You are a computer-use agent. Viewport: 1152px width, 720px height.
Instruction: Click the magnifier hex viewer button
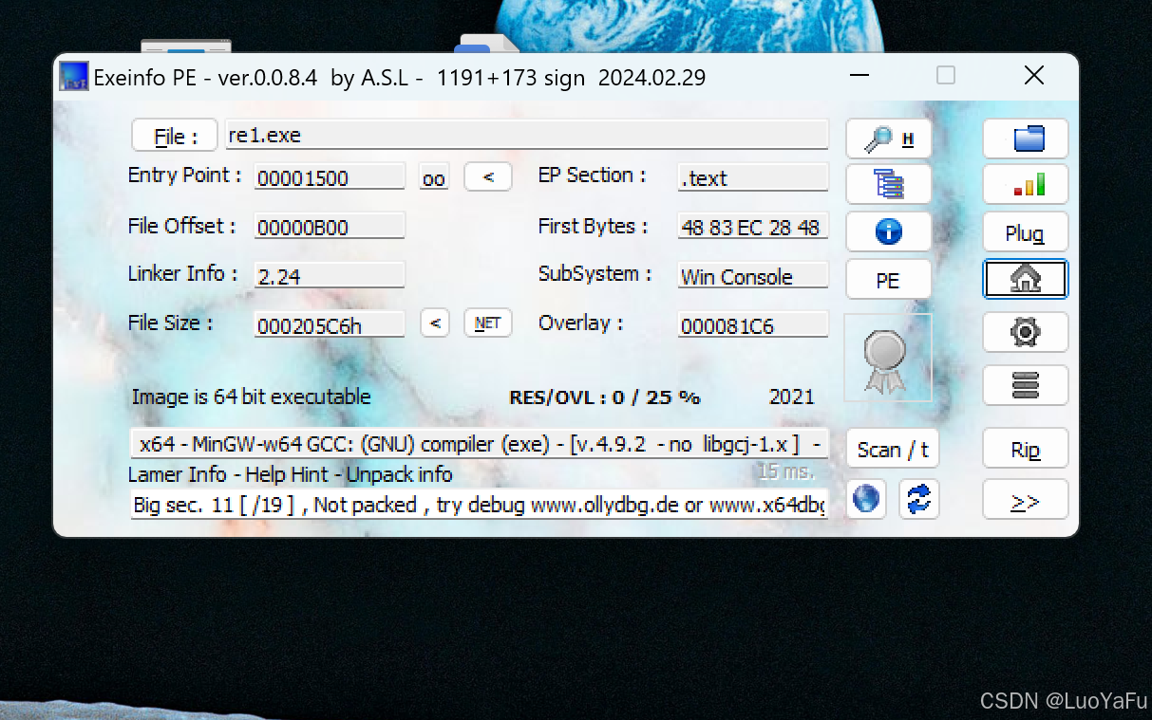pos(888,139)
